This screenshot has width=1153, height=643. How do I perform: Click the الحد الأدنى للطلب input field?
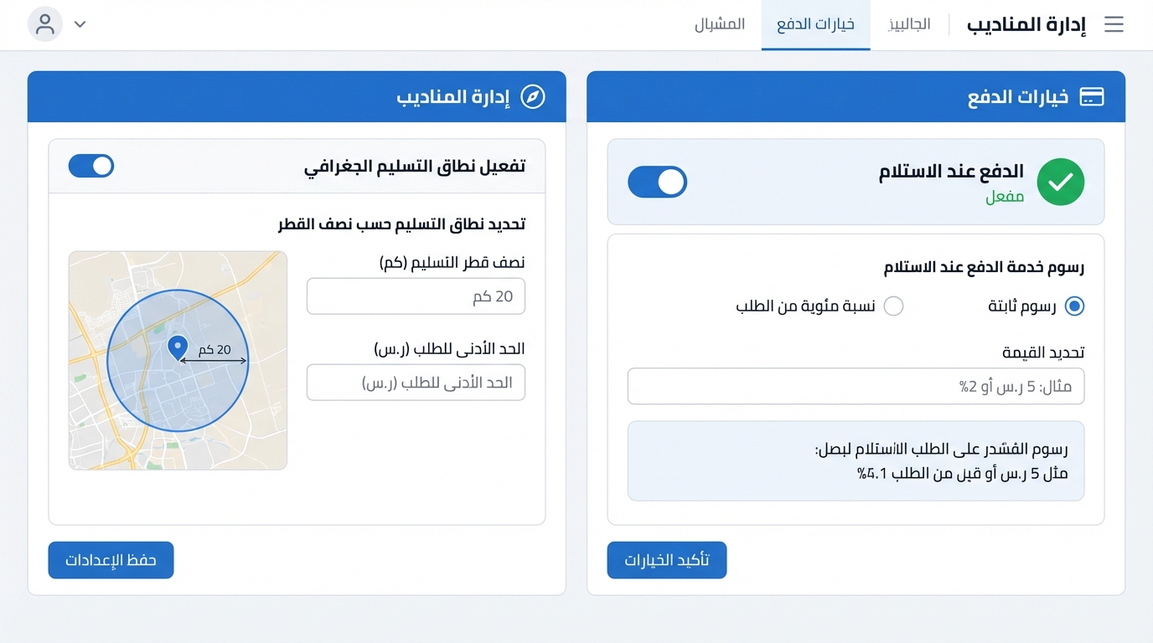coord(416,383)
